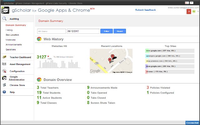This screenshot has width=200, height=125.
Task: Select Questions in sidebar
Action: (11, 49)
